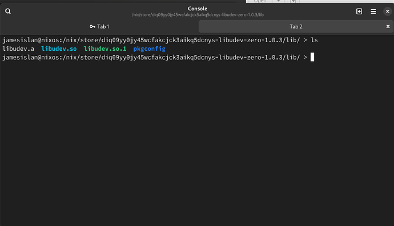Click the libudev.a file name

[x=18, y=49]
